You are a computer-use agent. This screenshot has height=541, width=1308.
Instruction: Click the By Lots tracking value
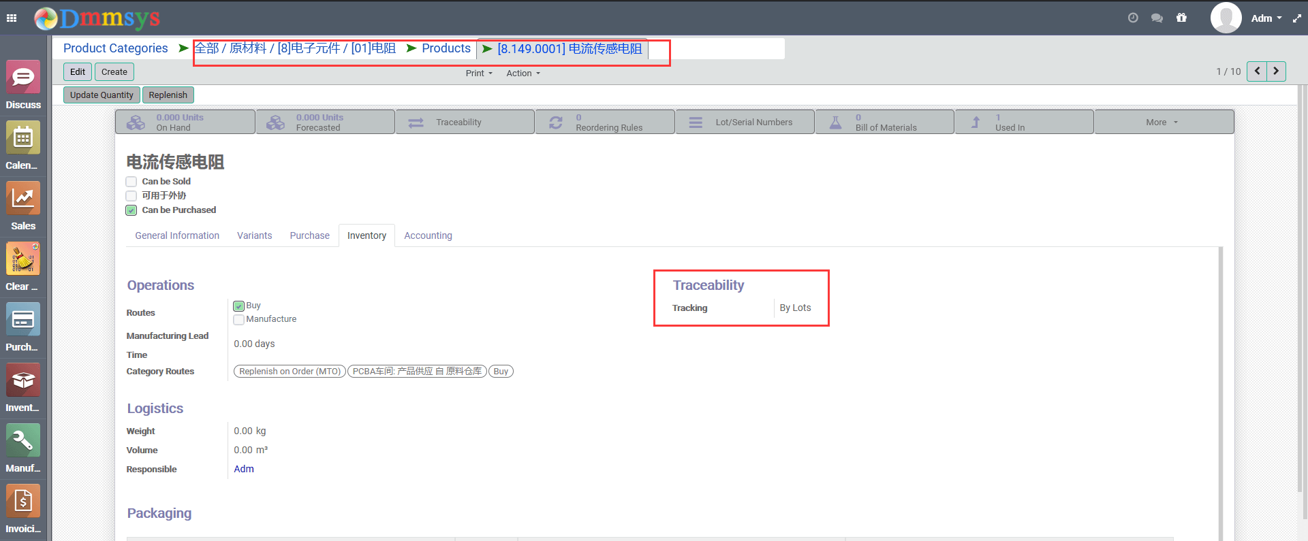coord(796,308)
